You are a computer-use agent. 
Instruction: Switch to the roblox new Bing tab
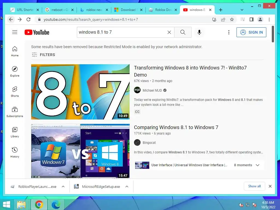click(x=94, y=10)
